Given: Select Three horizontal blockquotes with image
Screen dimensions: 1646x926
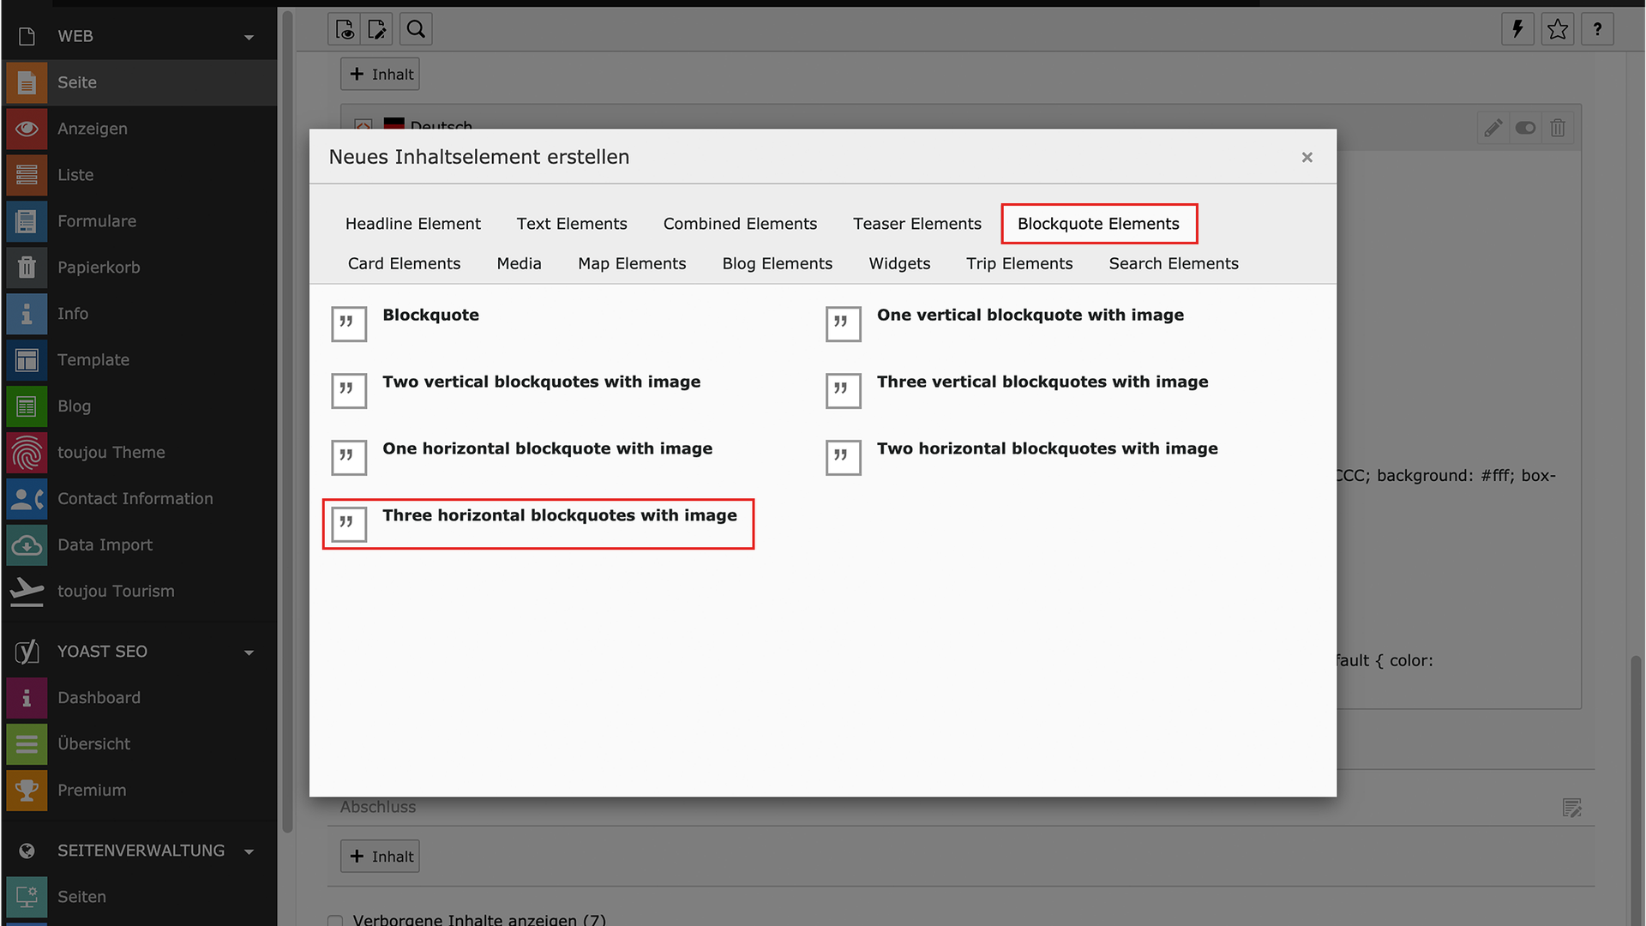Looking at the screenshot, I should coord(559,516).
